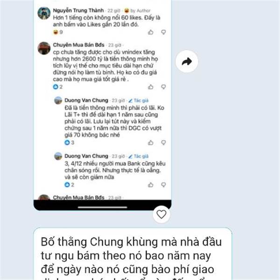The height and width of the screenshot is (280, 280).
Task: Dislike the reply about 3, 4/12 Bank buyers
Action: [163, 185]
